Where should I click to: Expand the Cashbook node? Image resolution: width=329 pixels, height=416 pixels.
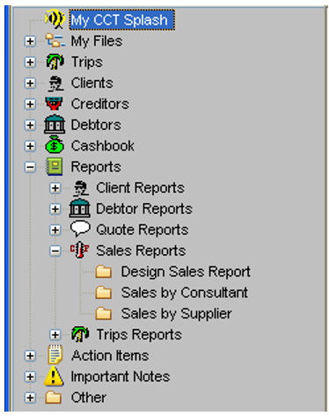point(30,146)
